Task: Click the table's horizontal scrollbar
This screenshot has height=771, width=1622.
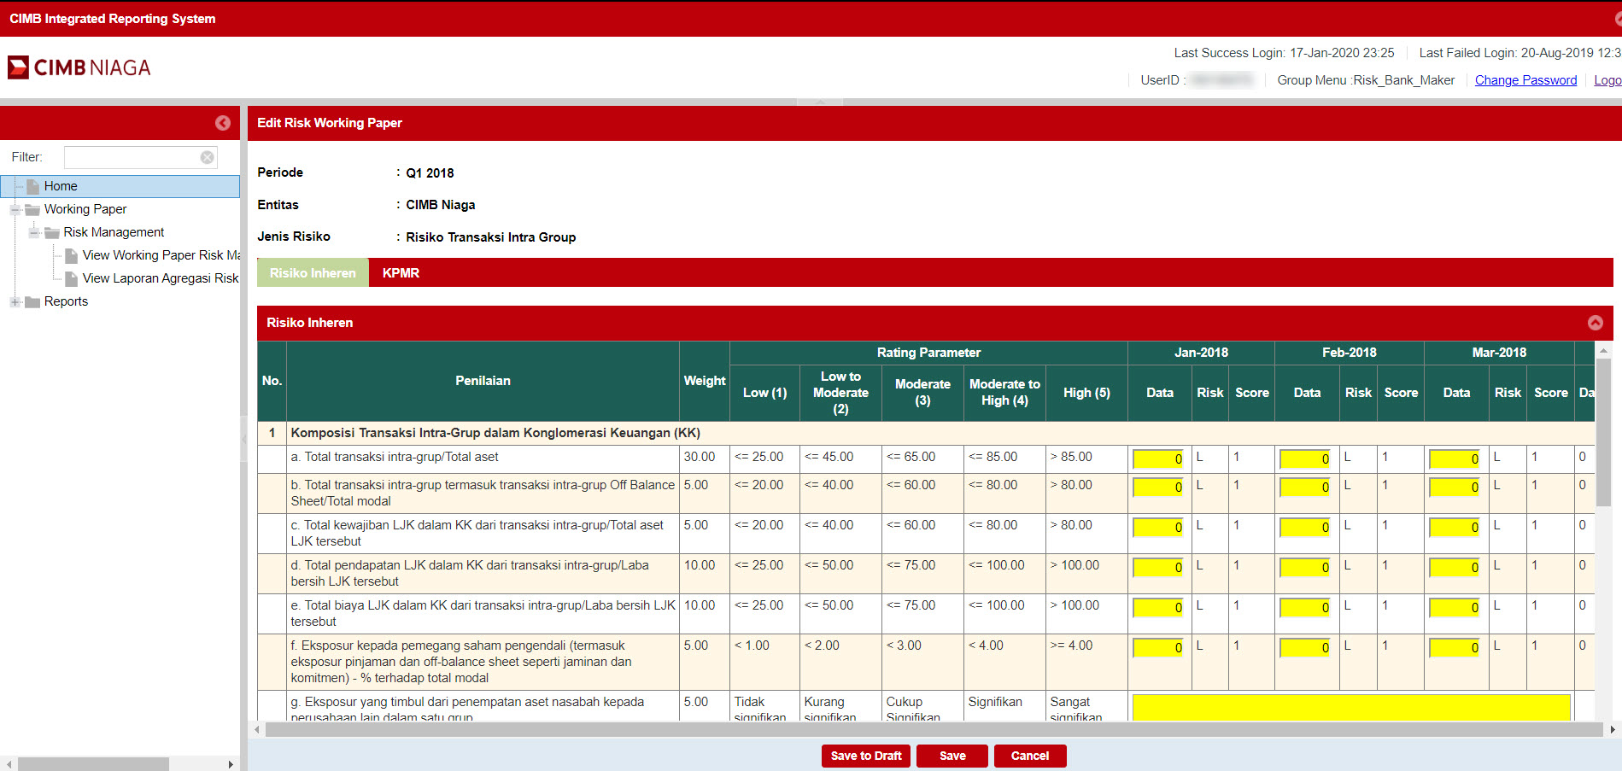Action: pyautogui.click(x=933, y=729)
